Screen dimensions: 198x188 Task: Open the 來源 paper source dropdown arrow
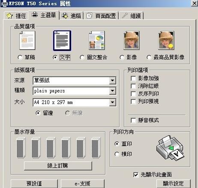(x=112, y=81)
